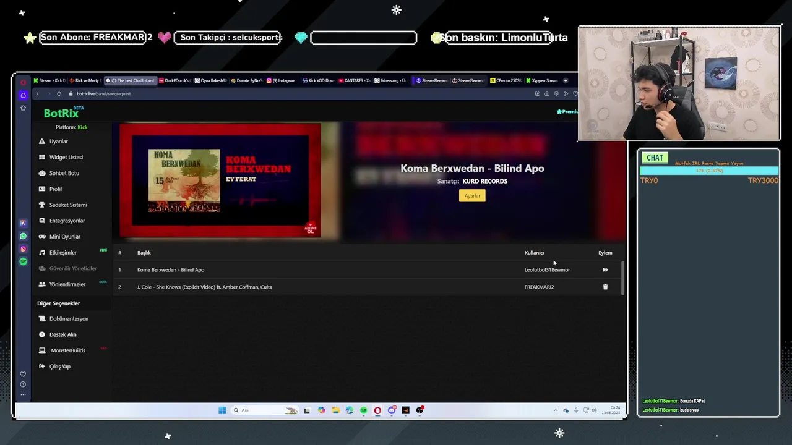Open Microsoft Edge from the taskbar
The width and height of the screenshot is (792, 445).
[x=350, y=410]
